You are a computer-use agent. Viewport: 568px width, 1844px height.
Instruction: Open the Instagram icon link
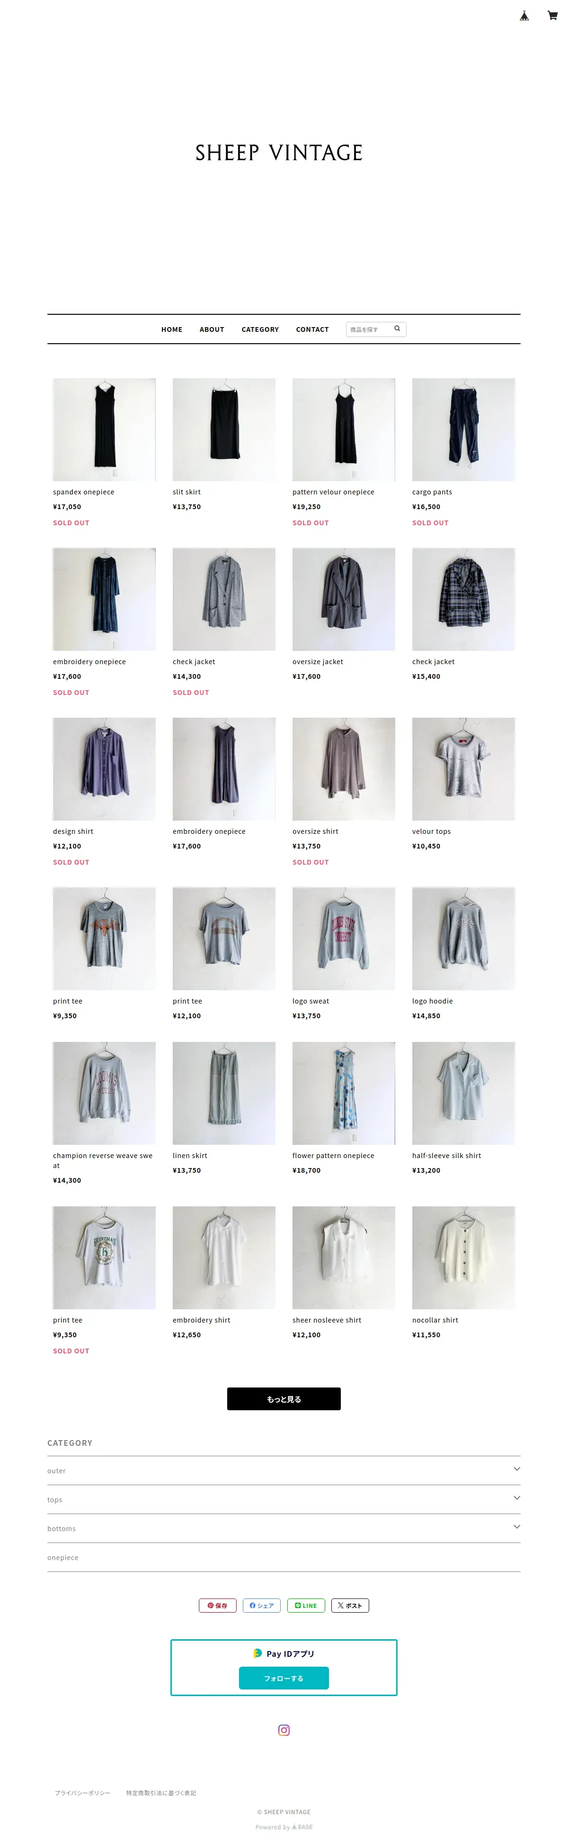[x=284, y=1729]
